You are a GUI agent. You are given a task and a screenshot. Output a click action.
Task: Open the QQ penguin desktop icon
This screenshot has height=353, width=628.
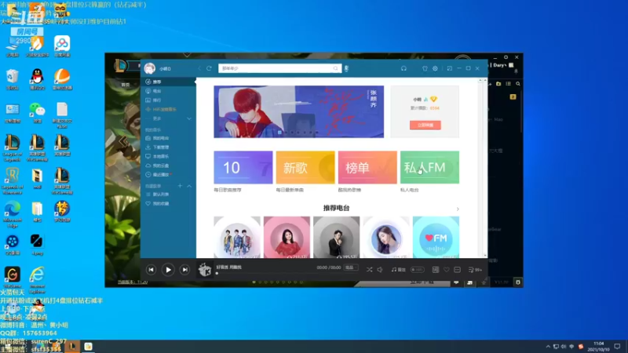pyautogui.click(x=37, y=79)
